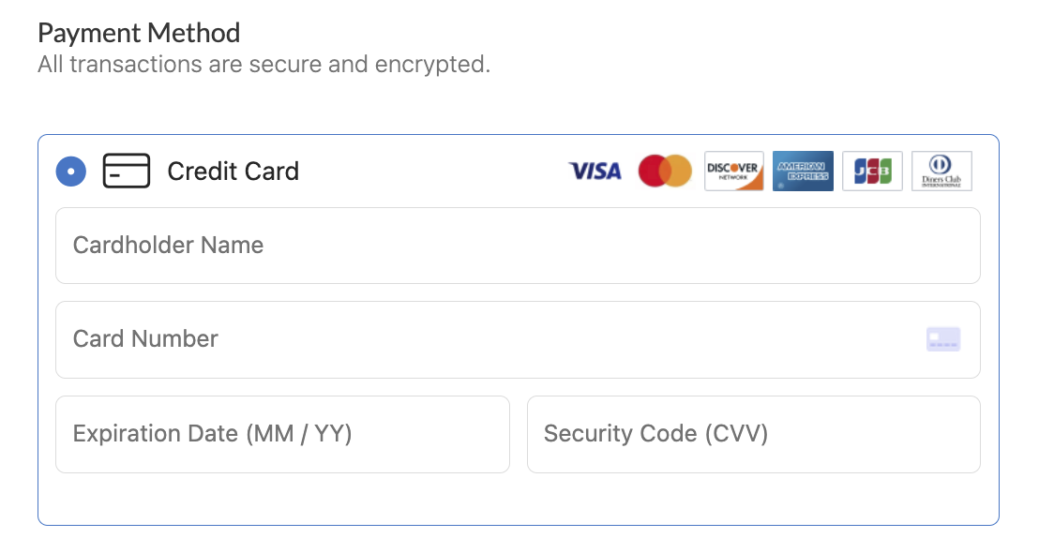This screenshot has width=1039, height=553.
Task: Focus the Cardholder Name field
Action: click(x=518, y=246)
